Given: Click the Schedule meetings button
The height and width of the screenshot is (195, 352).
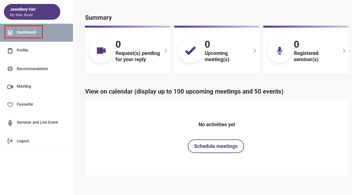Looking at the screenshot, I should (216, 146).
